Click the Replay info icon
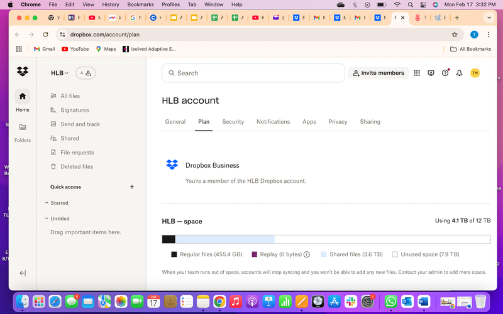 pyautogui.click(x=307, y=254)
